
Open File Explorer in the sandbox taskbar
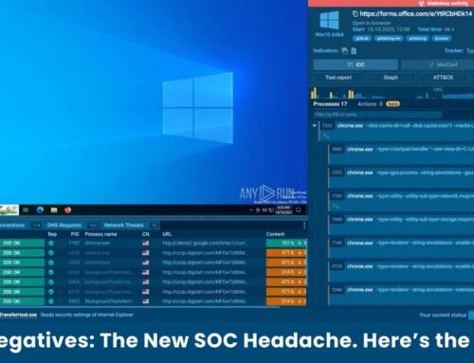[54, 210]
